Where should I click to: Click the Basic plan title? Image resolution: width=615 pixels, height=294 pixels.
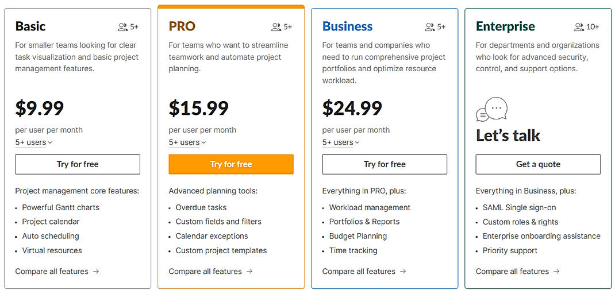tap(30, 26)
